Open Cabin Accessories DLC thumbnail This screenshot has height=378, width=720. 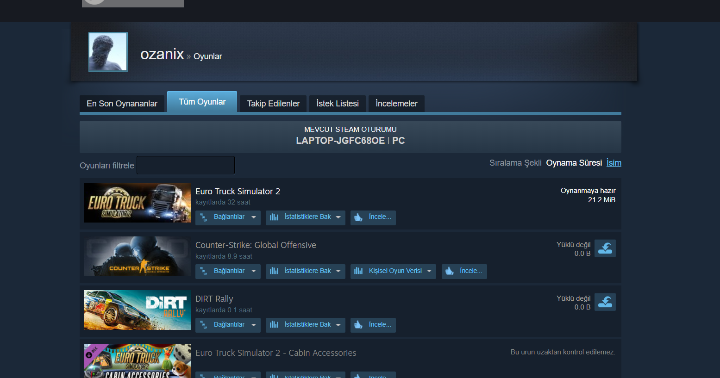[138, 361]
